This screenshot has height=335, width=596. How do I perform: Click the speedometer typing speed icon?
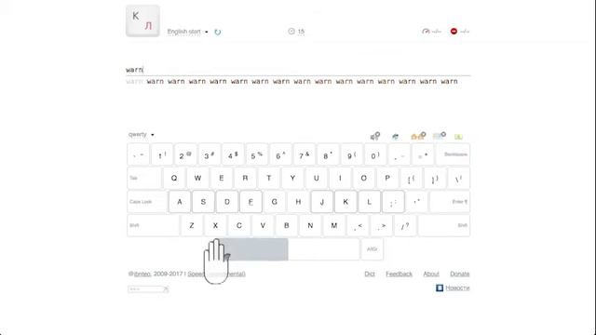coord(426,31)
